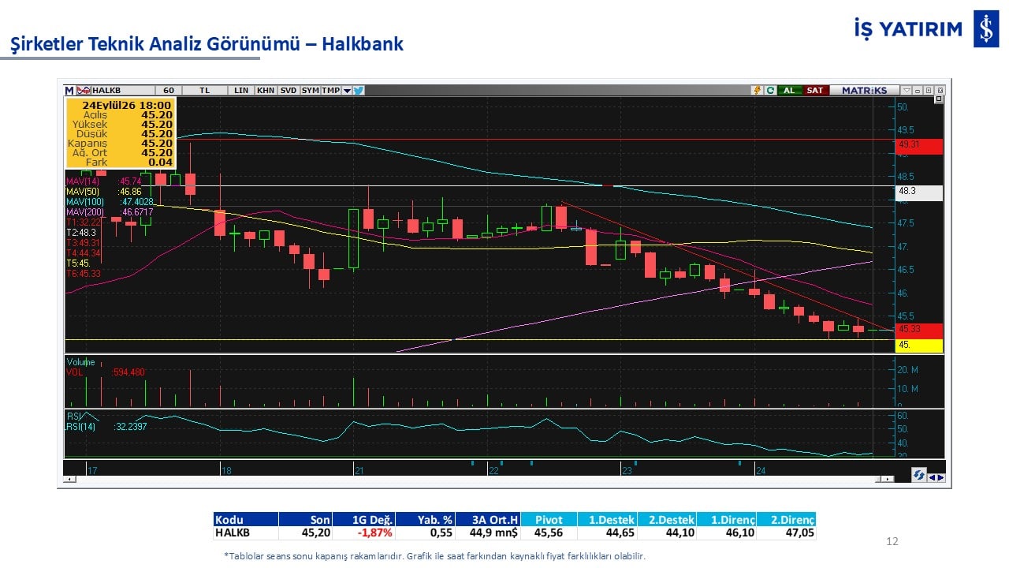This screenshot has height=568, width=1009.
Task: Select the TMP toolbar item
Action: click(x=331, y=90)
